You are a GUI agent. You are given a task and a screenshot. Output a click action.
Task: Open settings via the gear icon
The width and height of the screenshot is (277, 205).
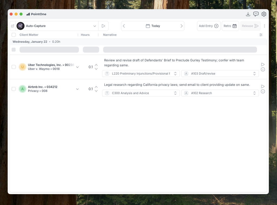(x=264, y=14)
